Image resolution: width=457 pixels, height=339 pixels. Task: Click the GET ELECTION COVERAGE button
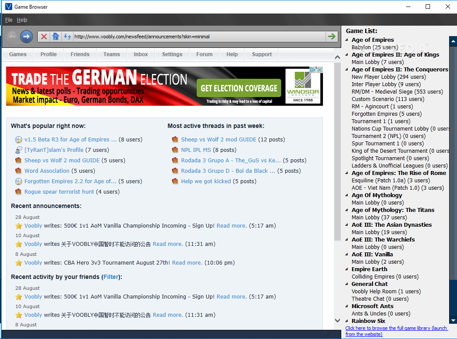click(x=239, y=88)
